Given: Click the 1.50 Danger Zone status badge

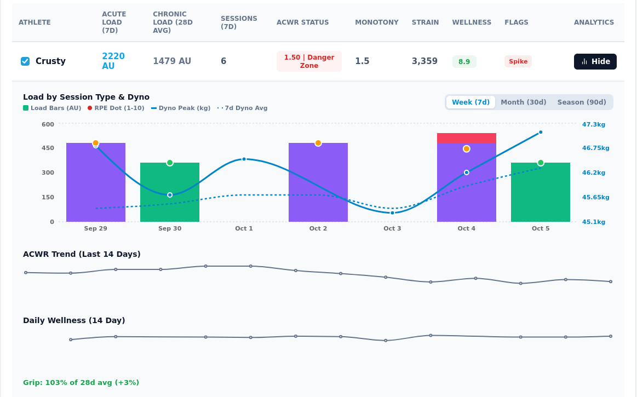Looking at the screenshot, I should point(309,61).
